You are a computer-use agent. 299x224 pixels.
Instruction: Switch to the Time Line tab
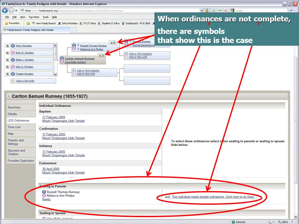click(x=21, y=127)
